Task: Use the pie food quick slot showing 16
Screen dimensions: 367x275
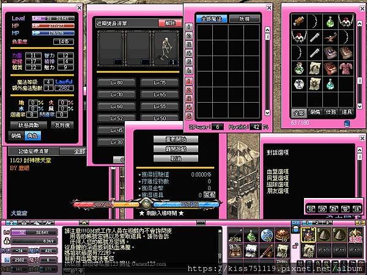Action: 282,235
